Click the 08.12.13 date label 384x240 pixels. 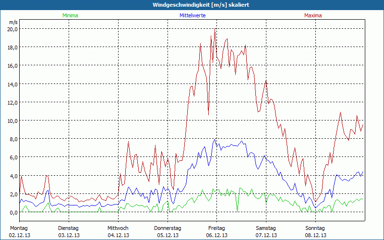pos(315,235)
